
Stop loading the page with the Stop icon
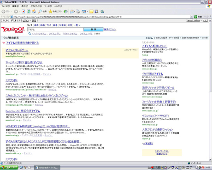pyautogui.click(x=24, y=12)
